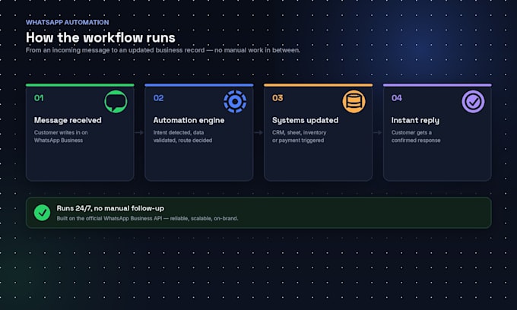The height and width of the screenshot is (310, 517).
Task: Click the subtitle starting 'From an incoming message'
Action: click(x=163, y=50)
